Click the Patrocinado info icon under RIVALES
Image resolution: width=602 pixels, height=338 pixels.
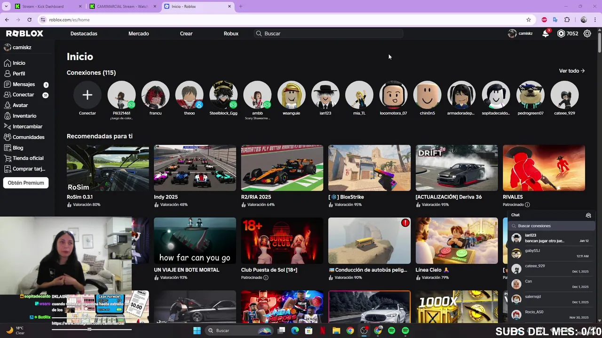click(527, 205)
